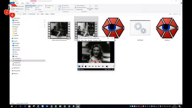Pause the video in media player
This screenshot has height=108, width=192.
point(82,66)
